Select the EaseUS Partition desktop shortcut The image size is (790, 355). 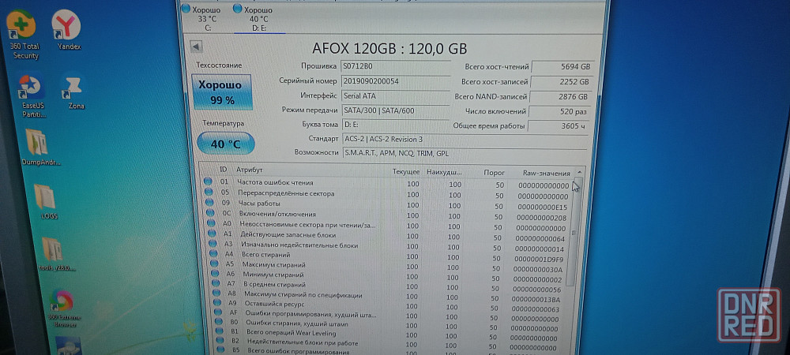coord(33,95)
